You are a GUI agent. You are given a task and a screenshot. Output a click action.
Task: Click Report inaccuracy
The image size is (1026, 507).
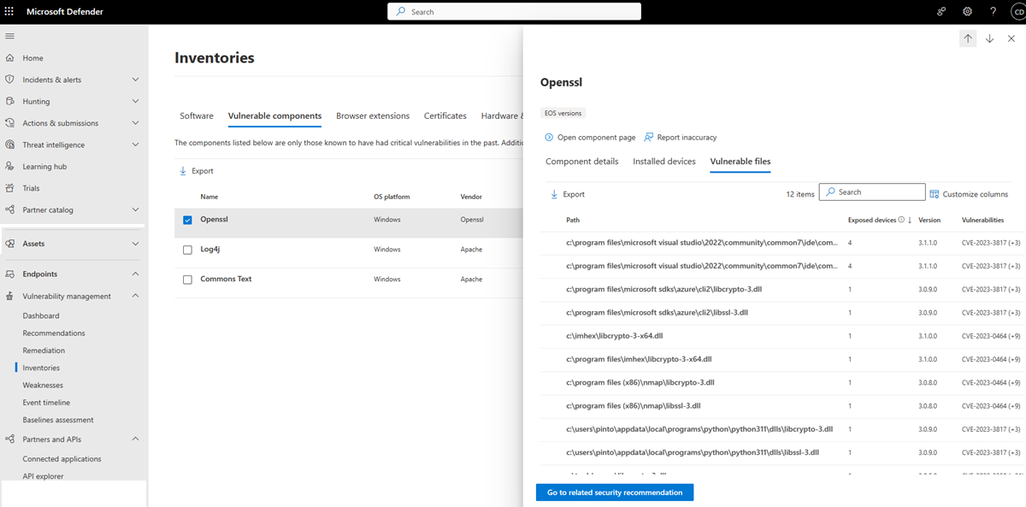coord(681,137)
